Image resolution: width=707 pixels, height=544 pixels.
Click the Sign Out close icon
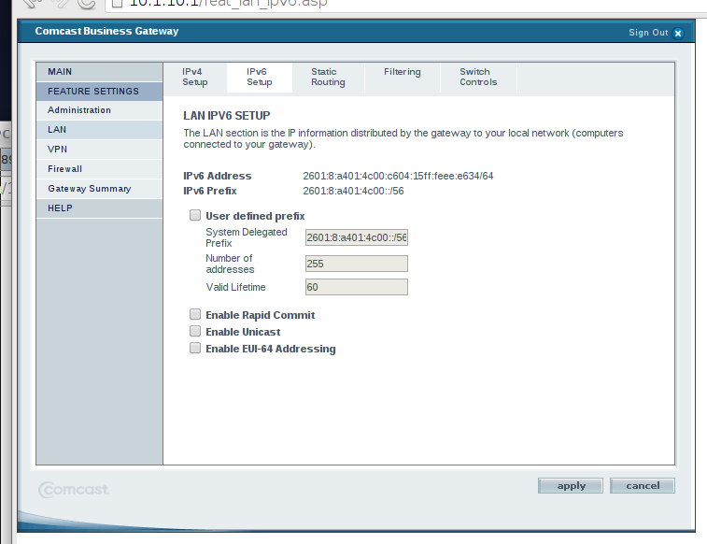click(x=678, y=34)
